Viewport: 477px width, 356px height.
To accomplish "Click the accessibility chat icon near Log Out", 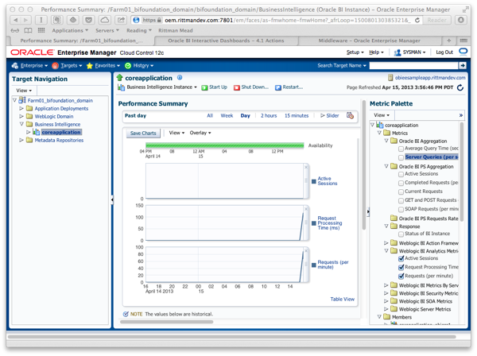I will coord(463,52).
